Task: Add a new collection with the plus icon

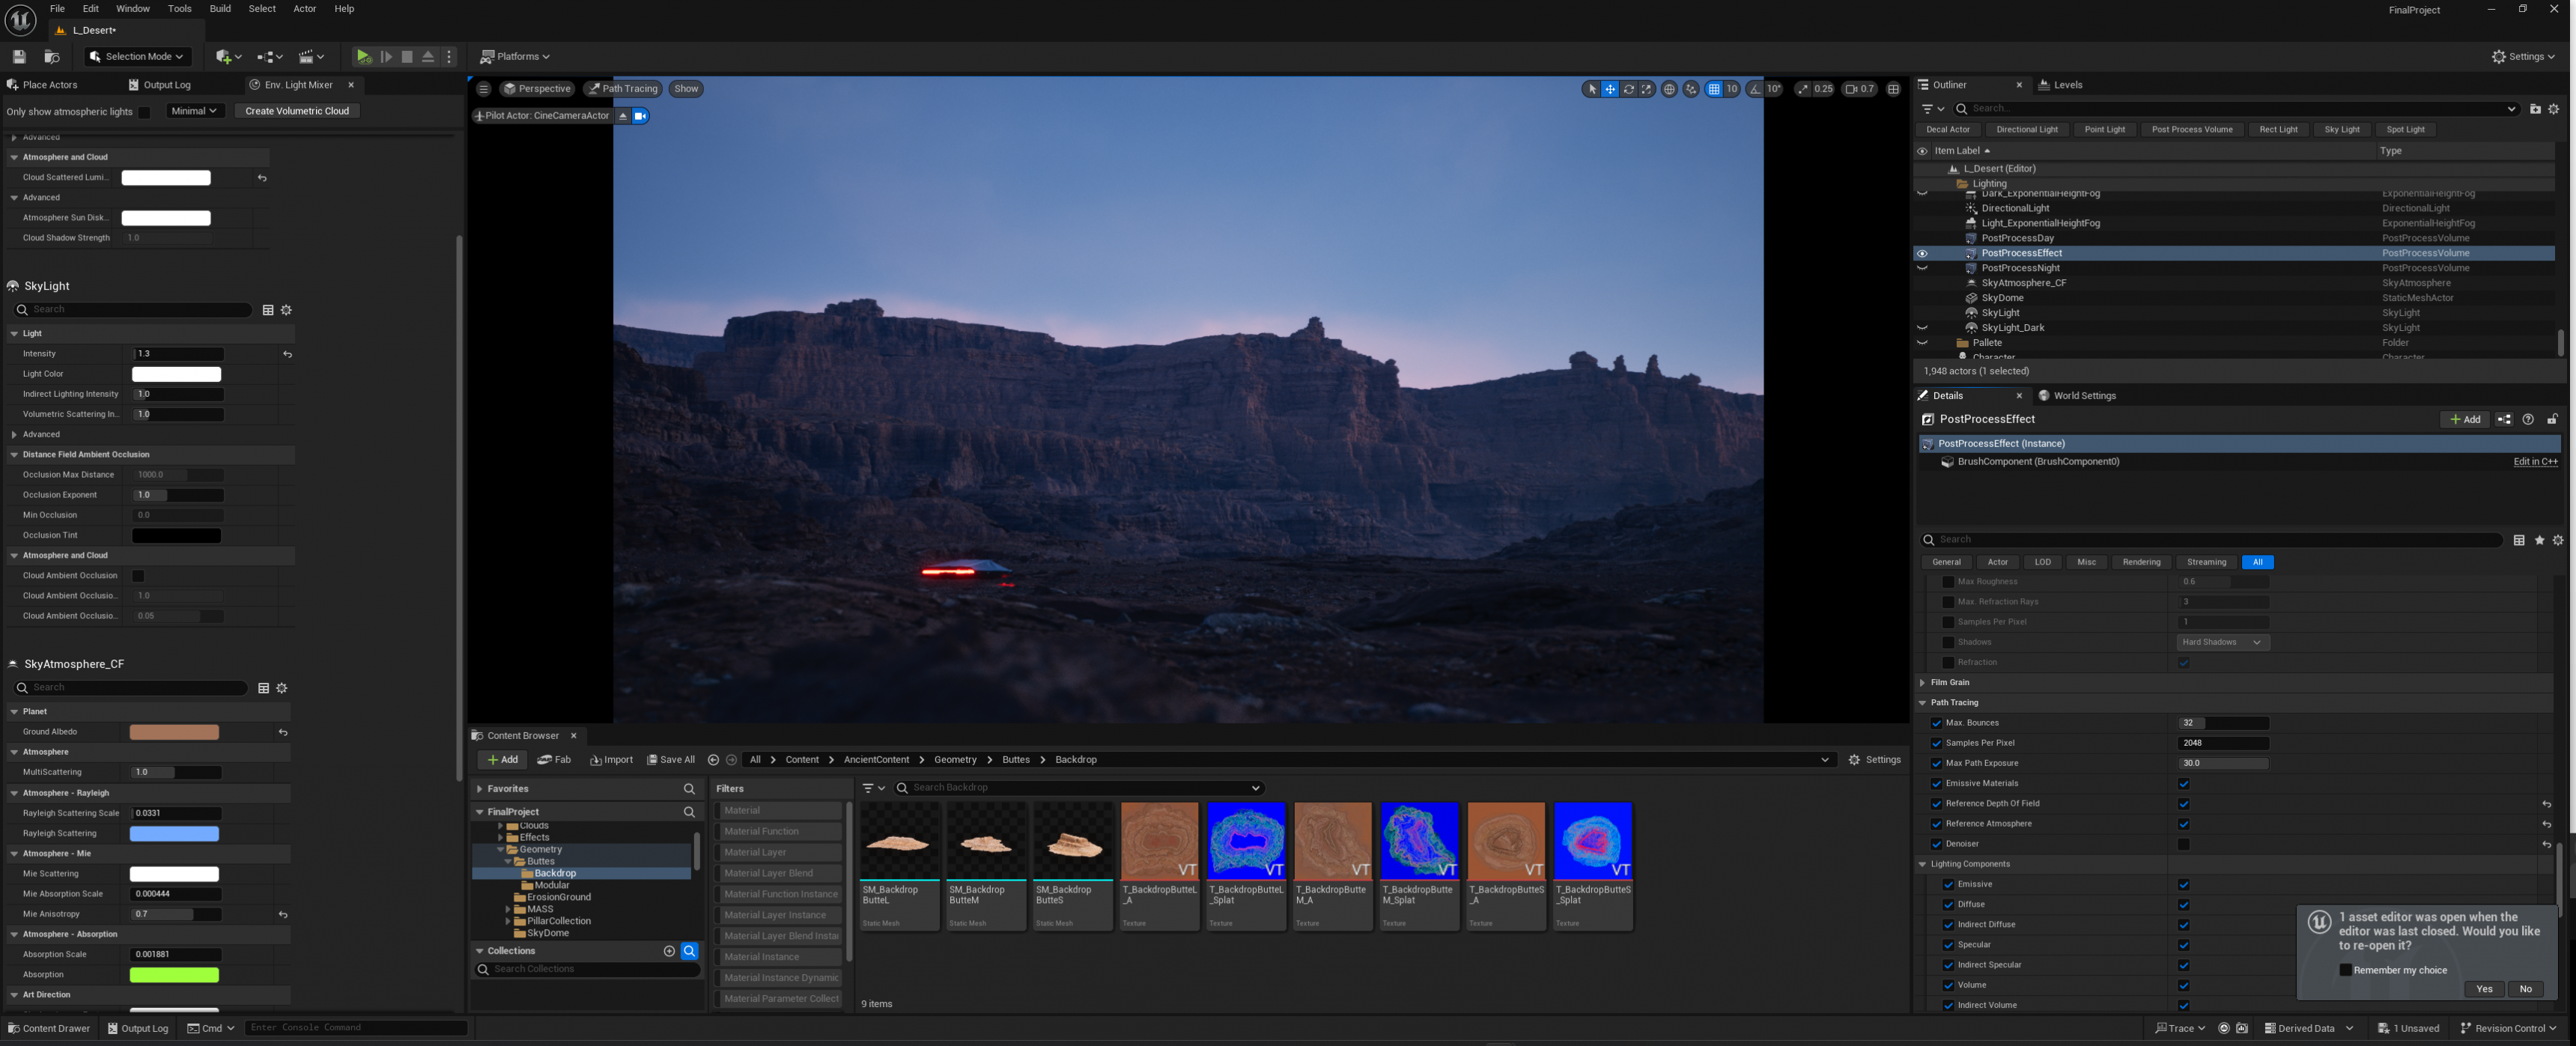Action: tap(669, 951)
